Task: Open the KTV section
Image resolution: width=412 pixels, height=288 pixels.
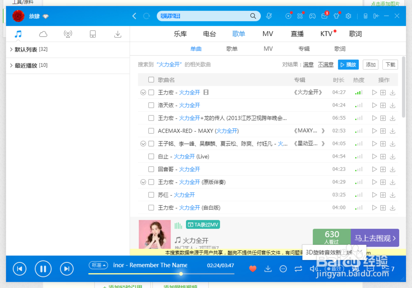Action: click(x=325, y=34)
